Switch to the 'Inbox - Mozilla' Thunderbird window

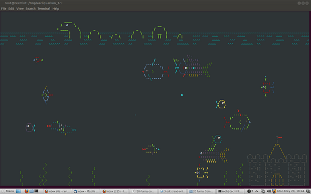coord(86,191)
